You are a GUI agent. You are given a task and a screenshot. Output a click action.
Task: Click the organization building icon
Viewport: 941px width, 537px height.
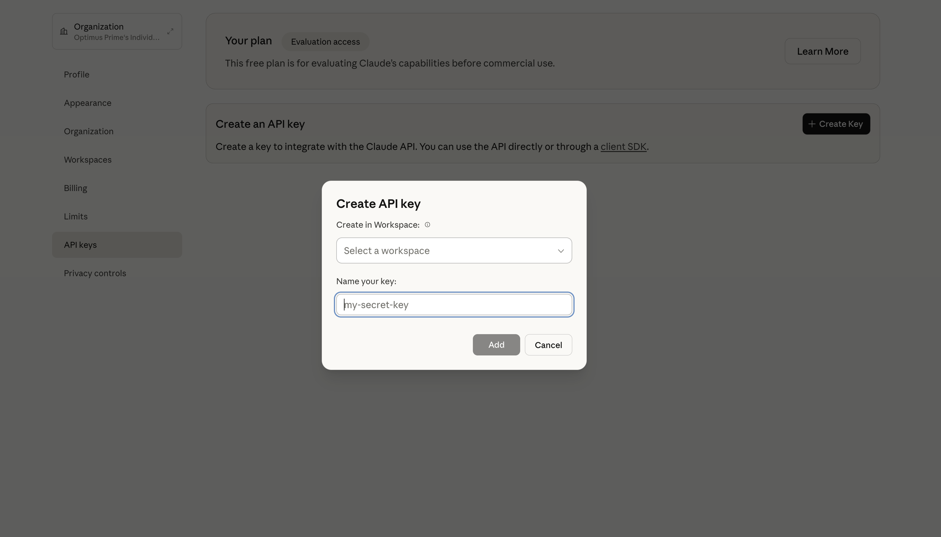(x=64, y=31)
